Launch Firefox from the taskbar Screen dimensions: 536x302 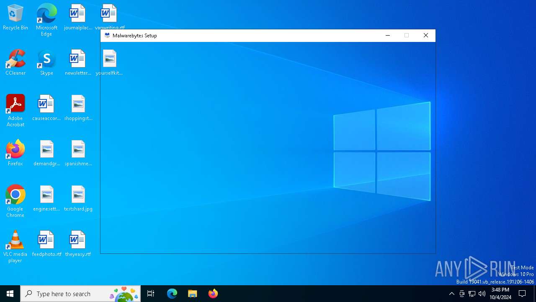213,294
